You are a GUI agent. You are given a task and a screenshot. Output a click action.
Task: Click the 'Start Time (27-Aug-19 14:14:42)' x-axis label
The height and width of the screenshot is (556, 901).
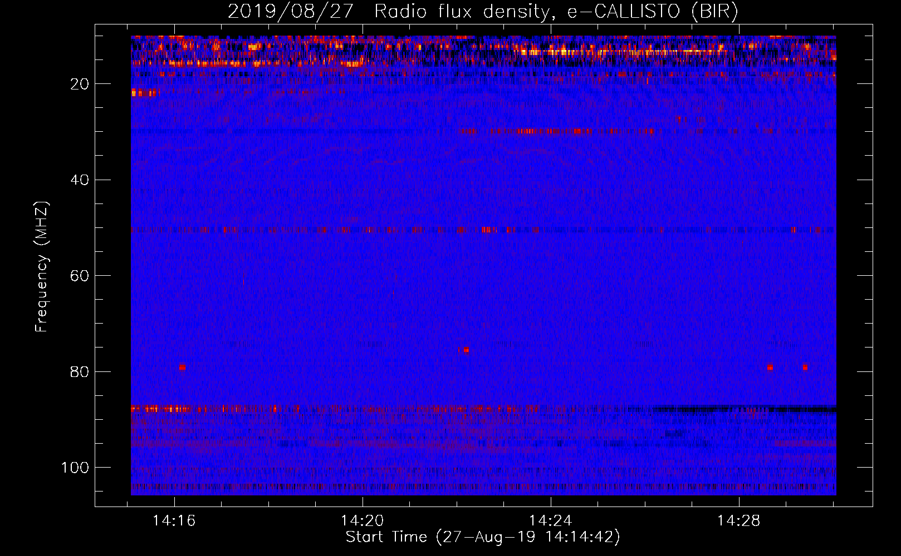[483, 537]
